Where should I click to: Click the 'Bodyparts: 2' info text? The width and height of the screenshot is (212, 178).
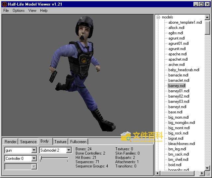pyautogui.click(x=125, y=158)
